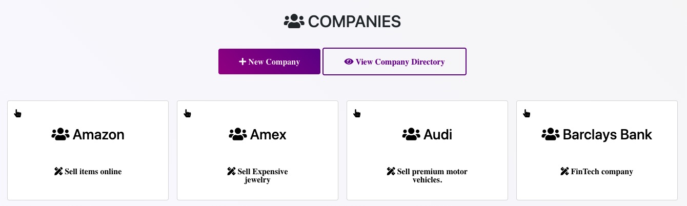Screen dimensions: 687x206
Task: Select Barclays Bank company title
Action: point(608,134)
